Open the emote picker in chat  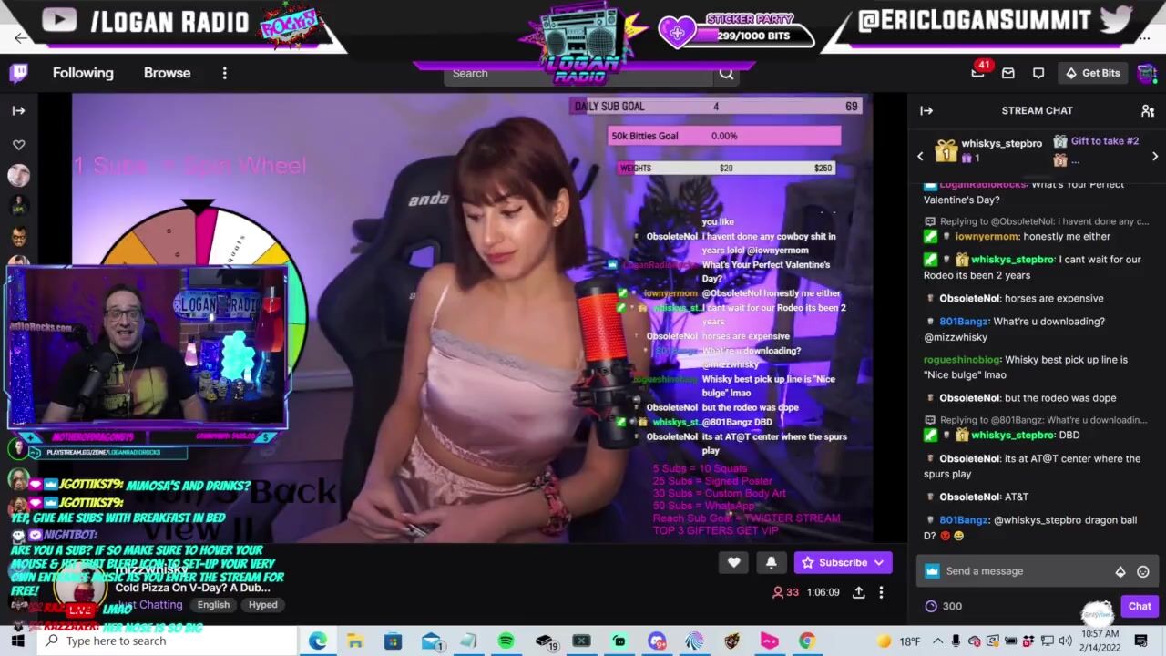(x=1143, y=571)
